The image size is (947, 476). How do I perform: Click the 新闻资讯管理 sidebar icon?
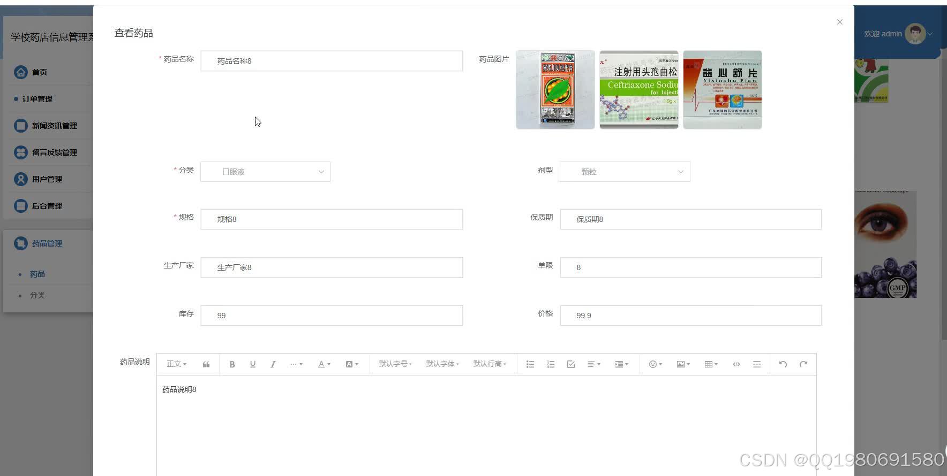coord(20,126)
